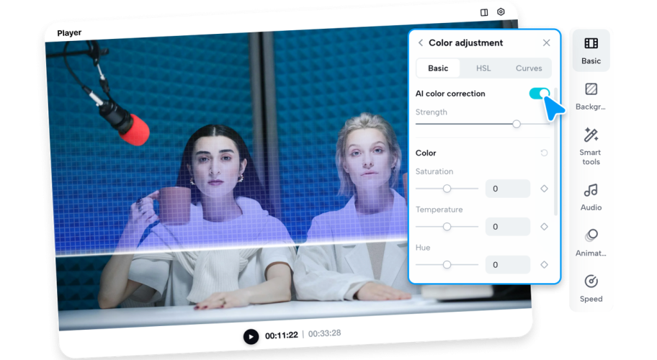The image size is (657, 360).
Task: Click the player settings hexagon icon
Action: pyautogui.click(x=501, y=12)
